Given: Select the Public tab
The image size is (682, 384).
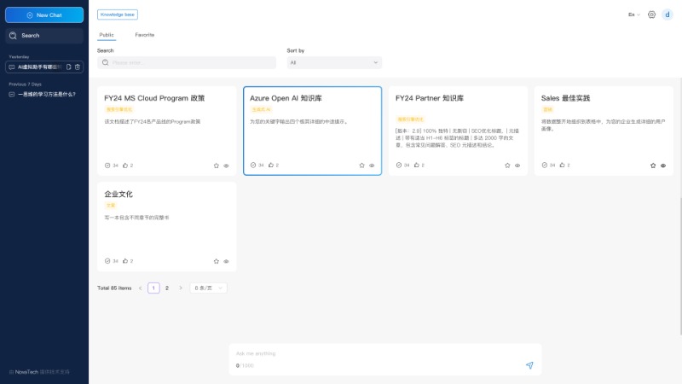Looking at the screenshot, I should [x=107, y=35].
